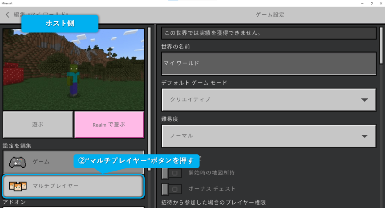Open the マルチプレイヤー settings tab
This screenshot has height=208, width=385.
point(74,186)
